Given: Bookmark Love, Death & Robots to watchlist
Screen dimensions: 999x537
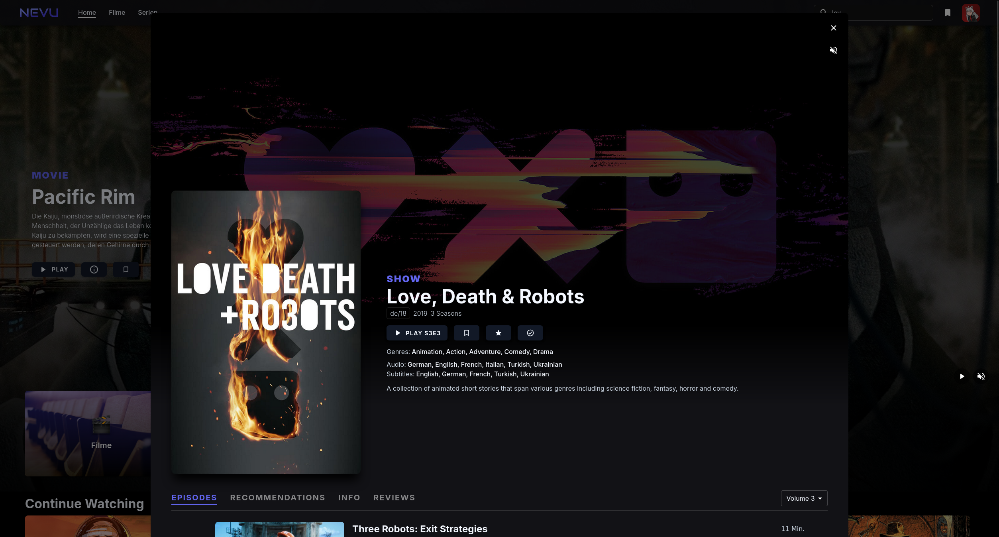Looking at the screenshot, I should pos(466,333).
